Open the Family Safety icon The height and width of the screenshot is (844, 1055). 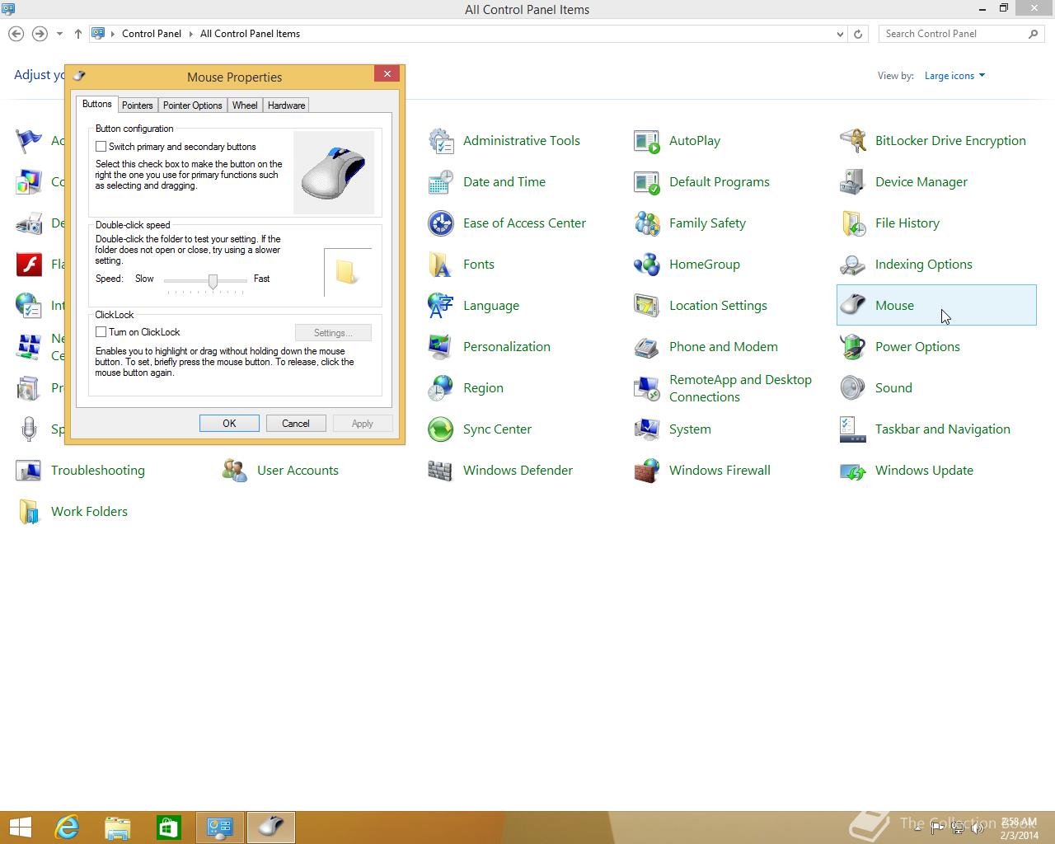647,223
